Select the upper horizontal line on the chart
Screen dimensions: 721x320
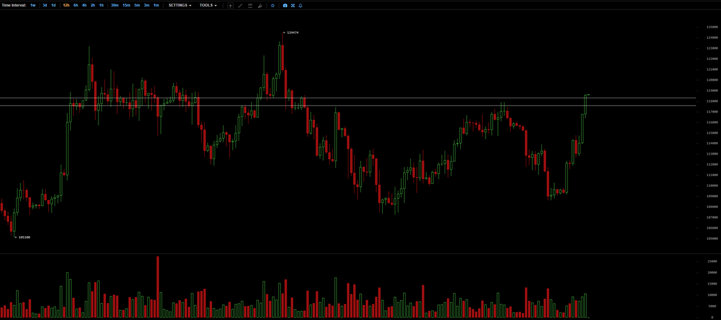pos(348,98)
